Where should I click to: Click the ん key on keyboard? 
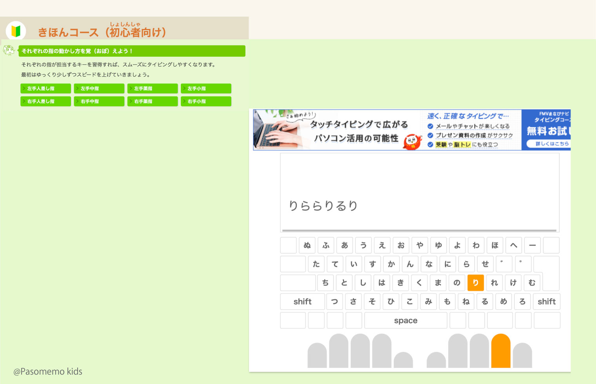tap(410, 264)
